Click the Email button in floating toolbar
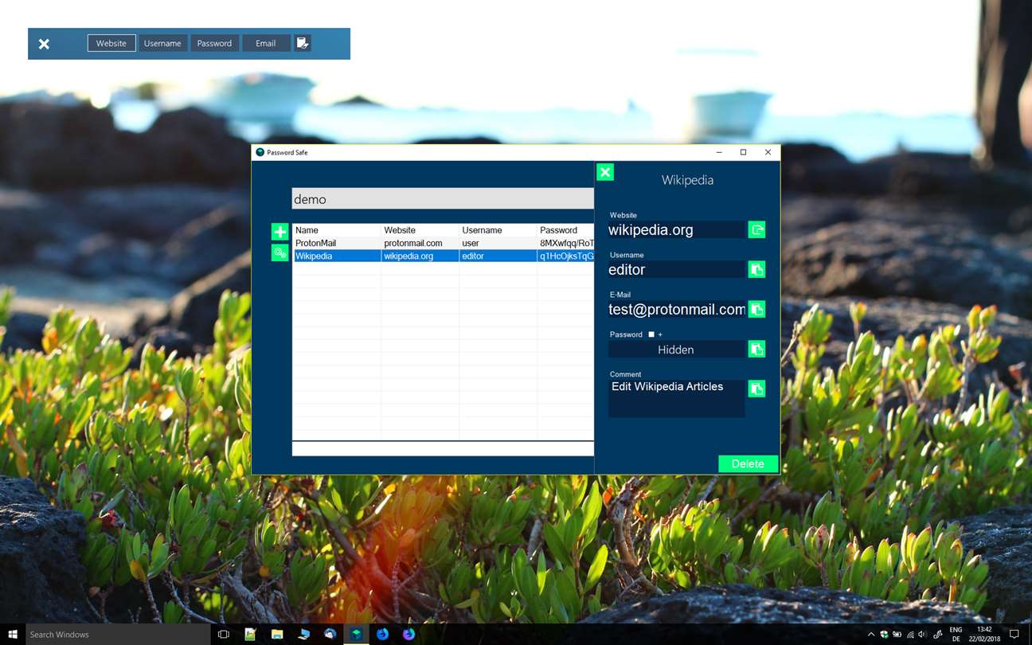 [x=266, y=43]
